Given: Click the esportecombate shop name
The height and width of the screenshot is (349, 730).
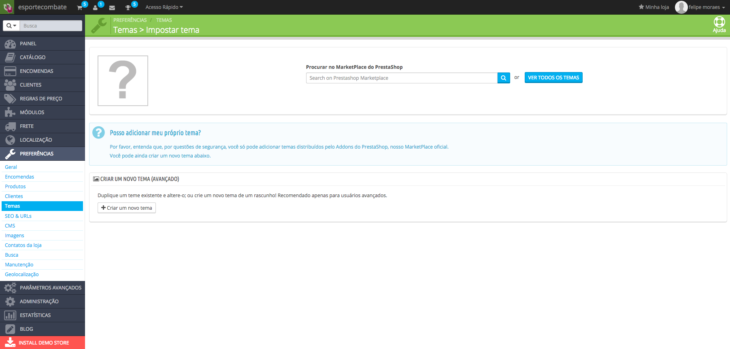Looking at the screenshot, I should pos(43,7).
